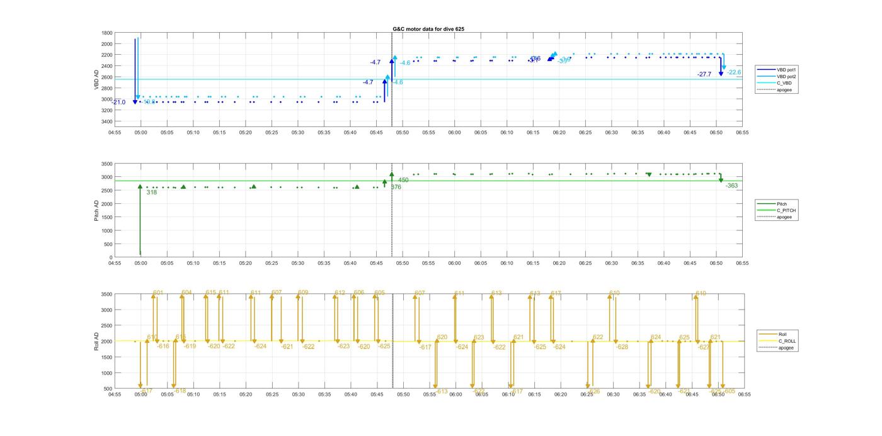
Task: Click the Roll legend entry
Action: coord(782,334)
